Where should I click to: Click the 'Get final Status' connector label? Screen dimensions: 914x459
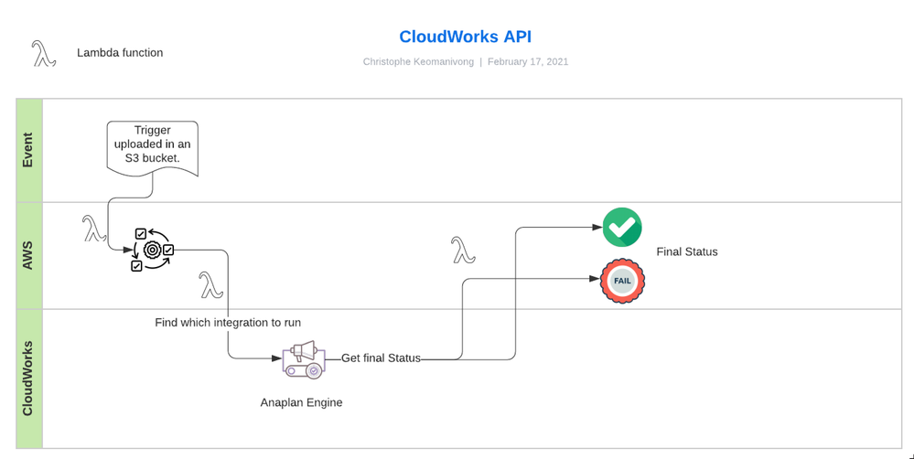click(x=381, y=358)
